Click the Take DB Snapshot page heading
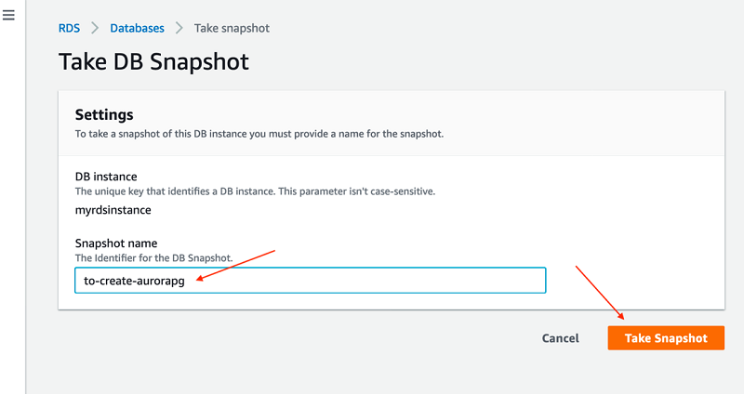The image size is (744, 394). 153,61
